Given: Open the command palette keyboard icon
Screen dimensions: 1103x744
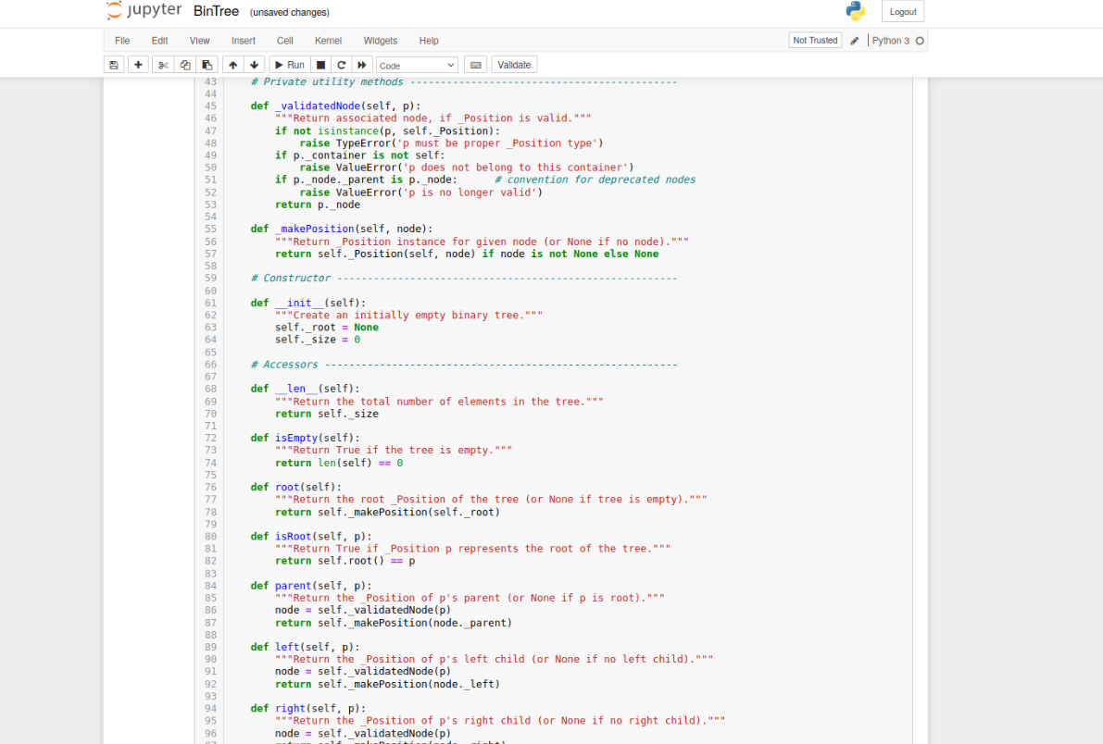Looking at the screenshot, I should pos(475,64).
